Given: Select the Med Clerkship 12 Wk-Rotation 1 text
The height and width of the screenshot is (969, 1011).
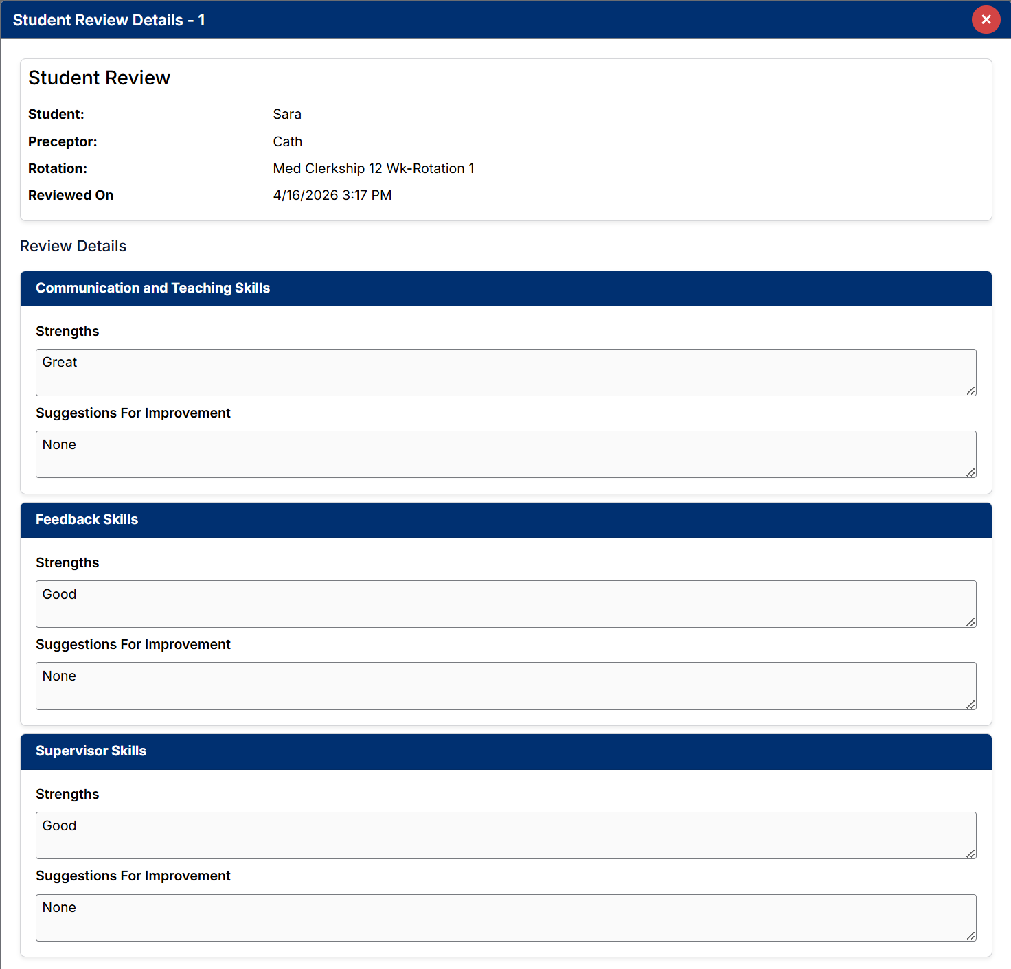Looking at the screenshot, I should (x=373, y=168).
